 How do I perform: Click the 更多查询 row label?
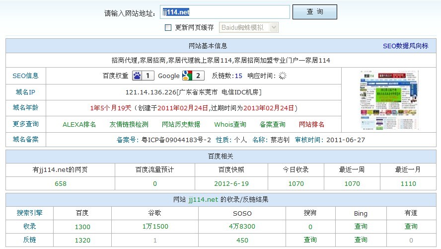point(25,124)
